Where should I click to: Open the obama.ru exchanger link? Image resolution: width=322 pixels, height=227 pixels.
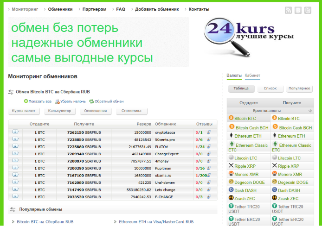[163, 176]
